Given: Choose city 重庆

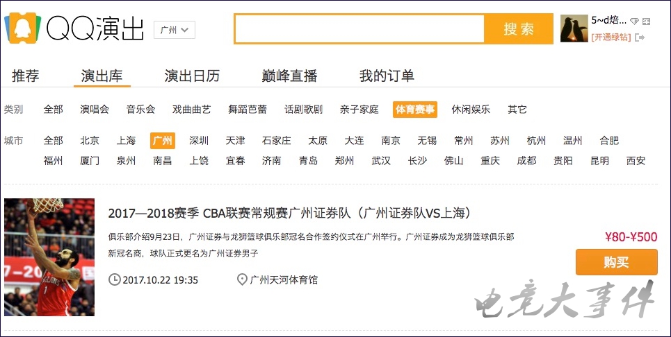Looking at the screenshot, I should coord(490,161).
